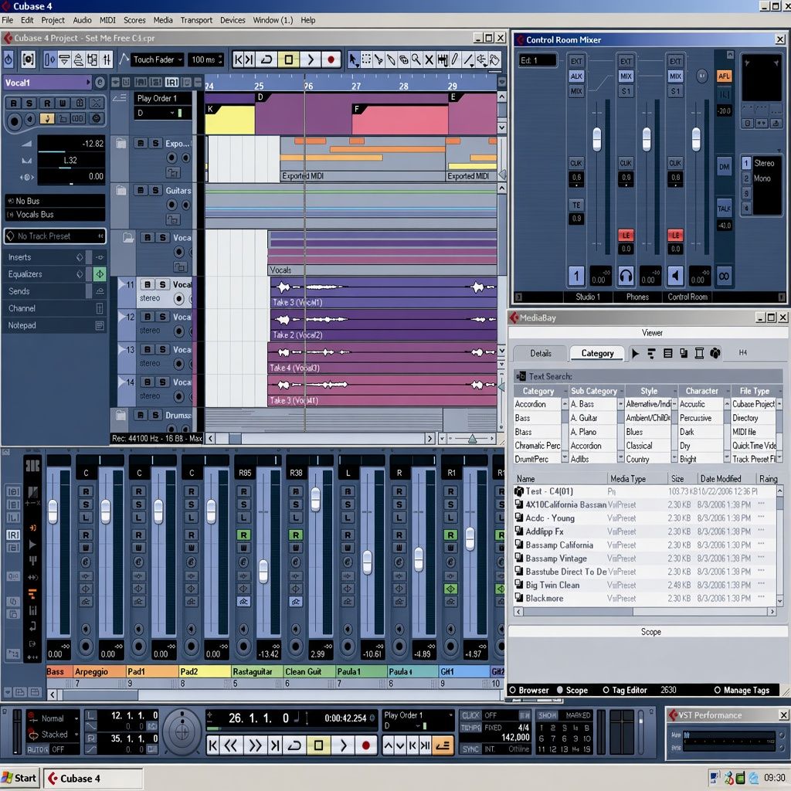Toggle the AFL button in Control Room Mixer
Image resolution: width=791 pixels, height=791 pixels.
724,76
